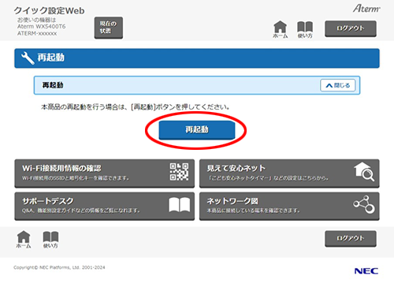Click the Copyright NEC Platforms text
Image resolution: width=394 pixels, height=291 pixels.
[59, 267]
